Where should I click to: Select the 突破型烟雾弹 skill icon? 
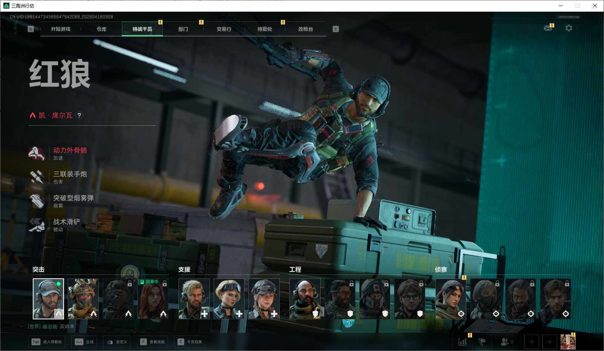point(37,201)
